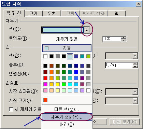Select the 자동 automatic color option
Screen dimensions: 143x129
click(67, 48)
